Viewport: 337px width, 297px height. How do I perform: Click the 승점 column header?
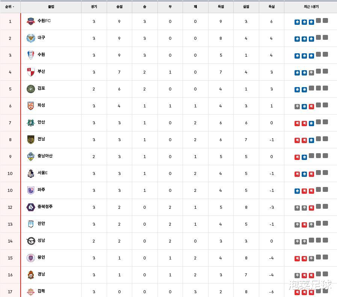pos(119,7)
